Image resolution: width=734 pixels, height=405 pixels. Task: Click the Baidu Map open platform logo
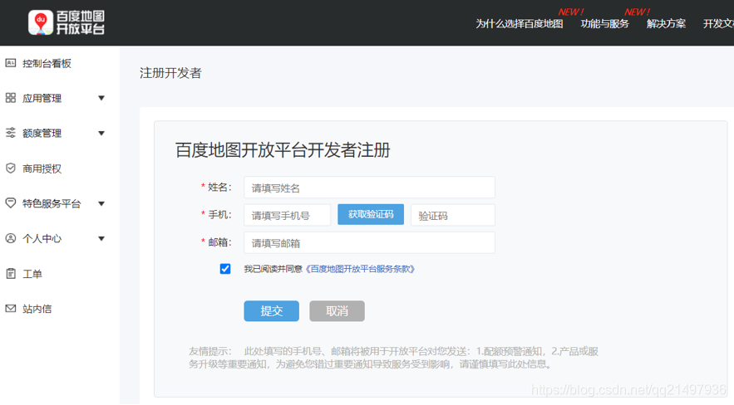coord(66,22)
